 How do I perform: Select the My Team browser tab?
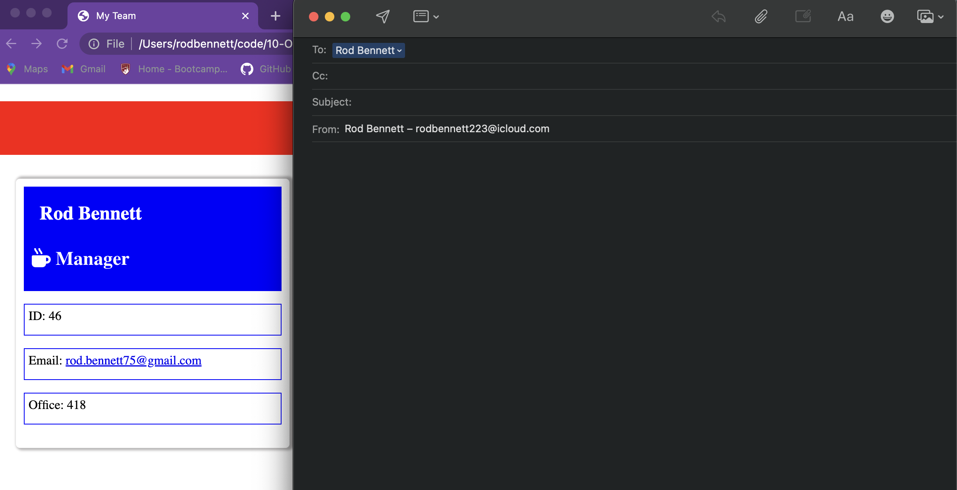(x=115, y=15)
